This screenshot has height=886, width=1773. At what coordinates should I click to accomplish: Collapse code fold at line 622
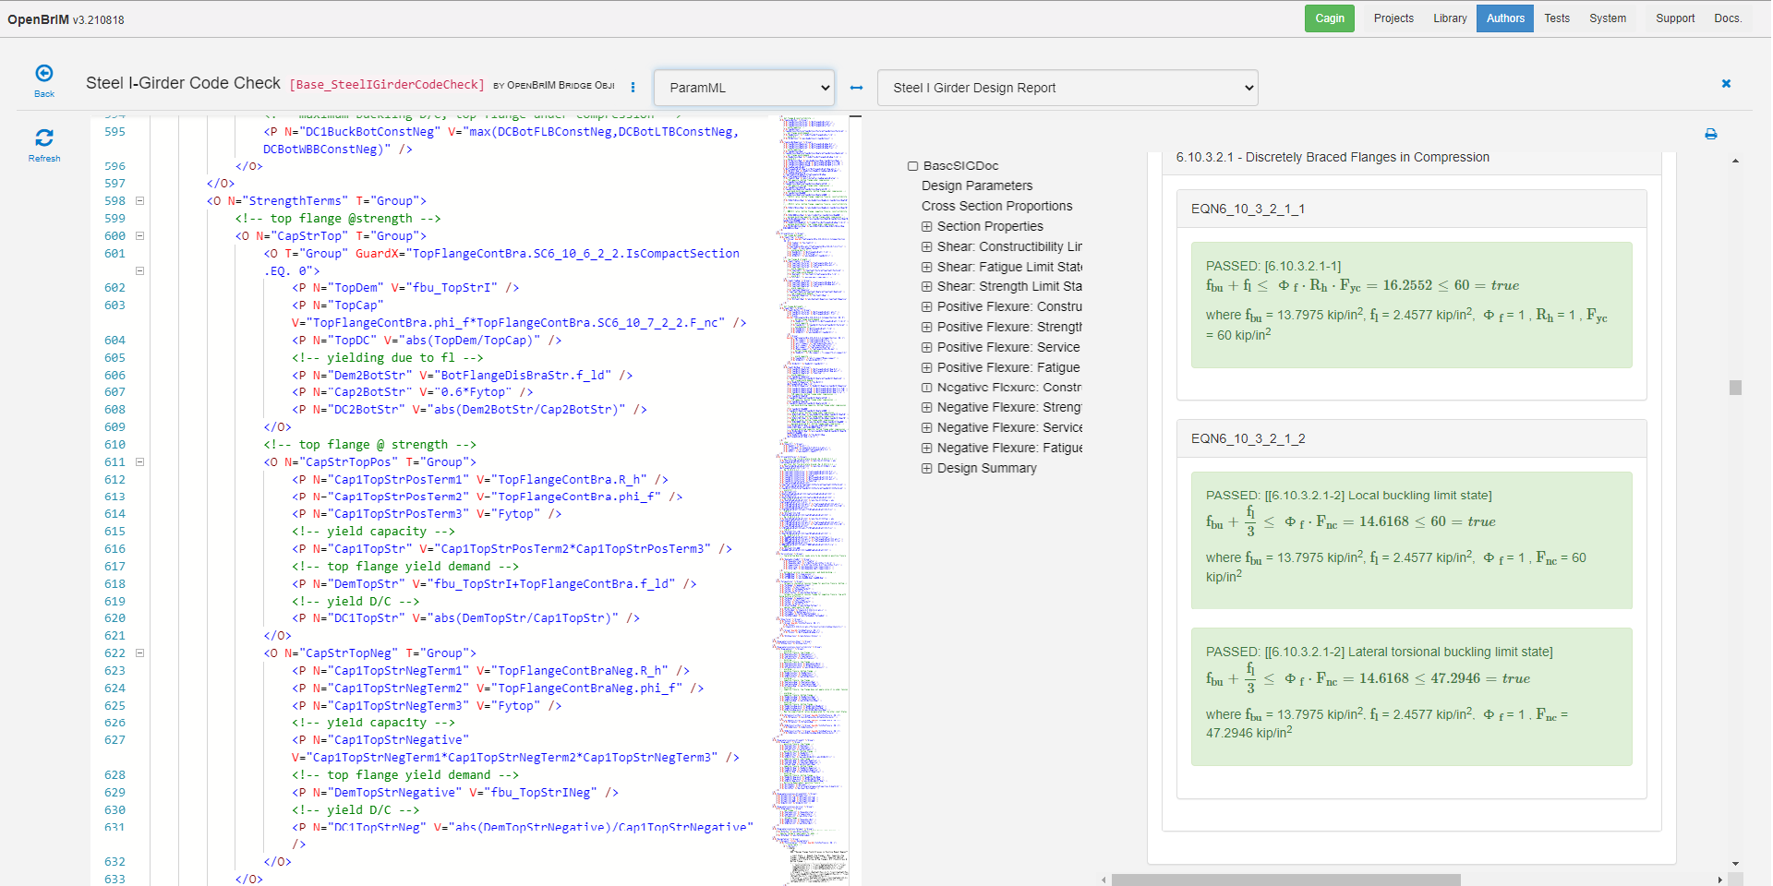pyautogui.click(x=140, y=653)
